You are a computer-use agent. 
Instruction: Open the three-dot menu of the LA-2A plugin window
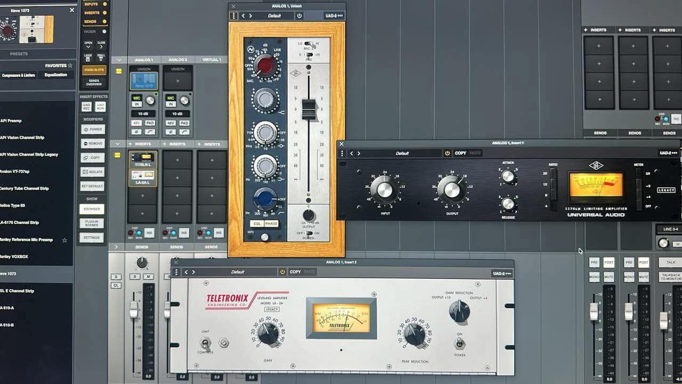176,272
